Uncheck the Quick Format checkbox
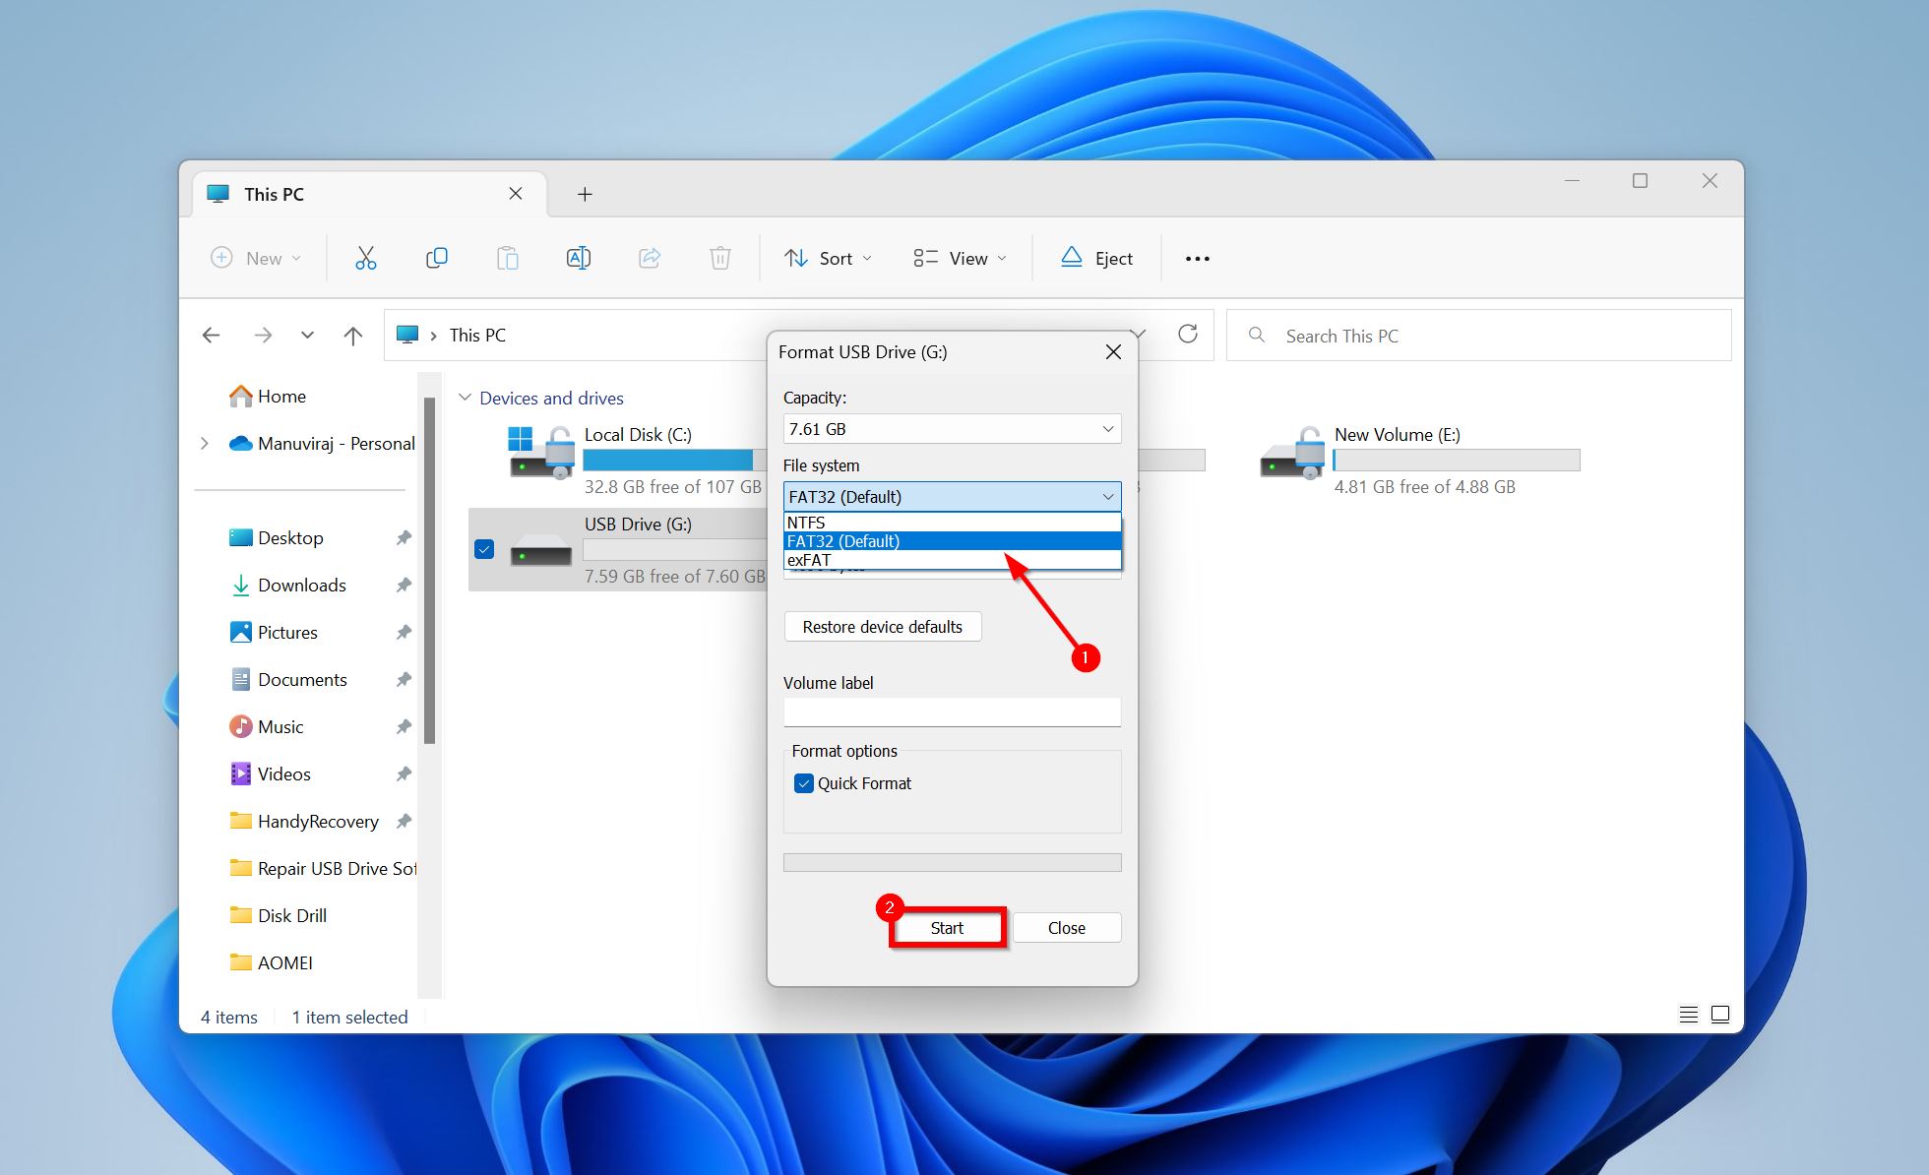 point(804,783)
